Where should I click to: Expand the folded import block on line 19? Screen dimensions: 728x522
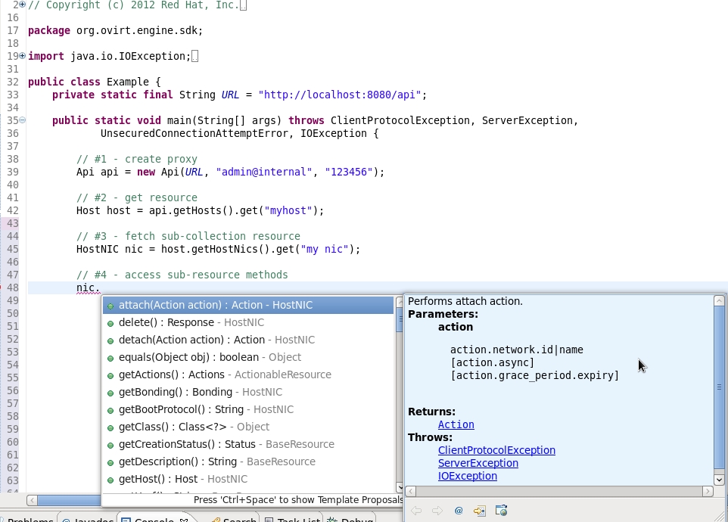tap(22, 56)
